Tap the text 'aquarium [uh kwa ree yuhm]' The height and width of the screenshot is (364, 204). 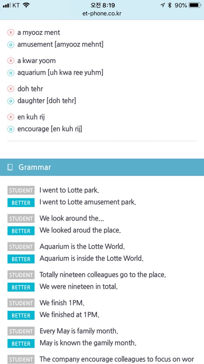click(x=60, y=73)
